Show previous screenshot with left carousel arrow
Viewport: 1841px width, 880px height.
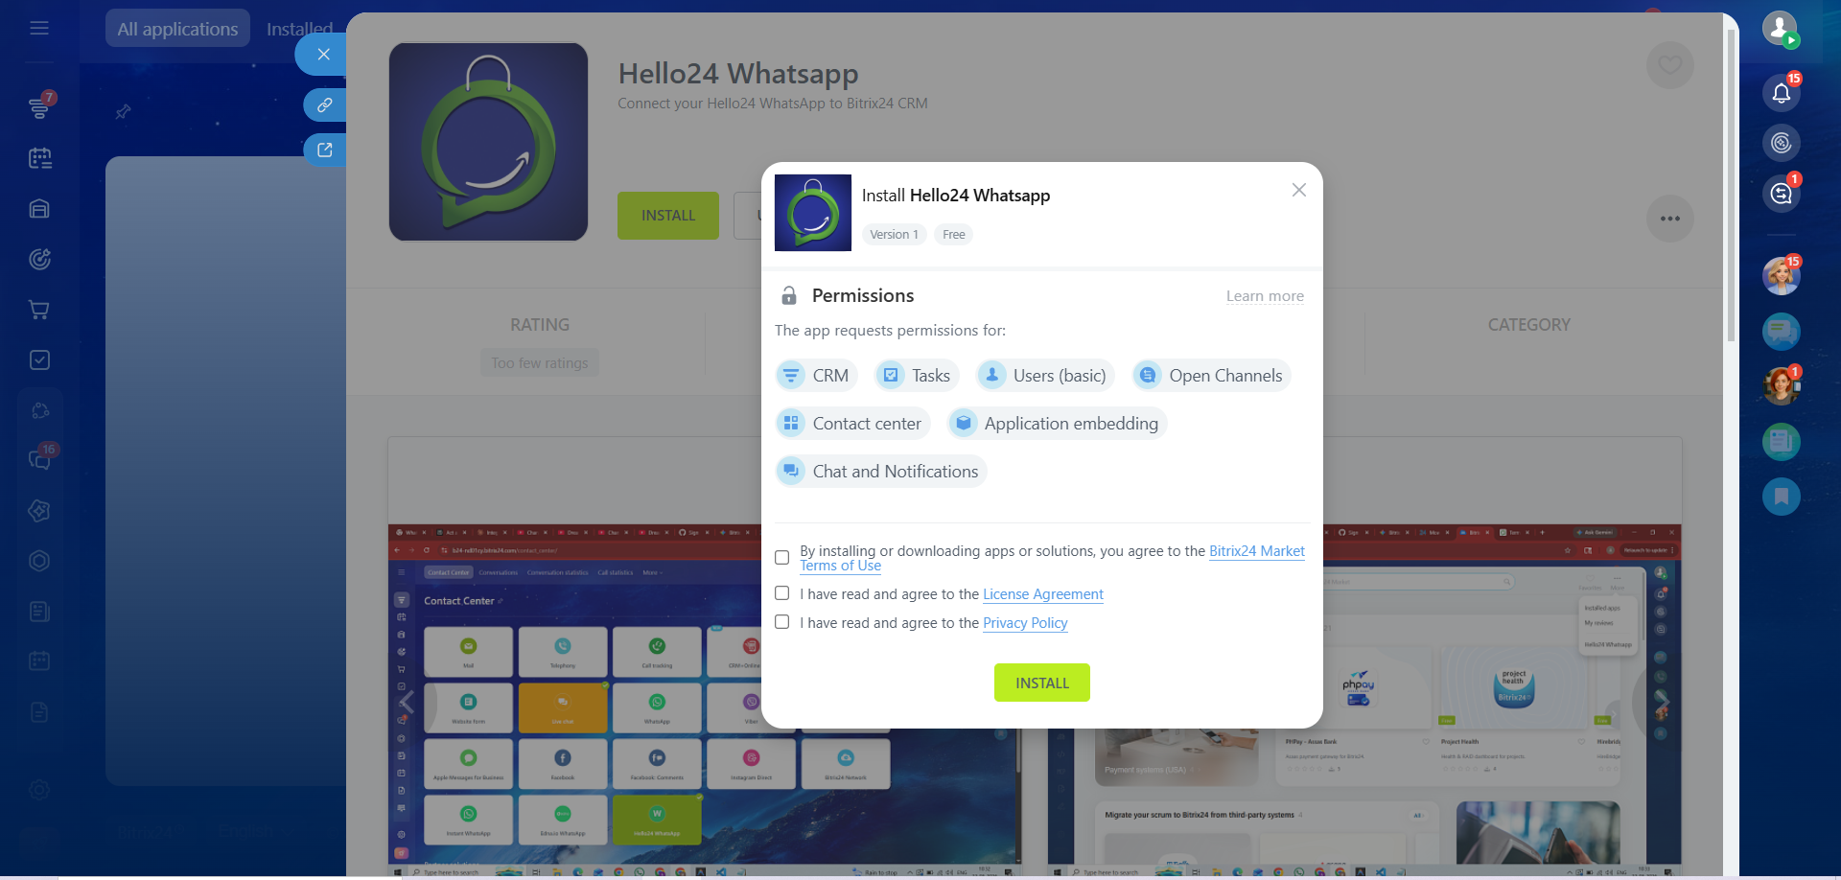click(407, 702)
